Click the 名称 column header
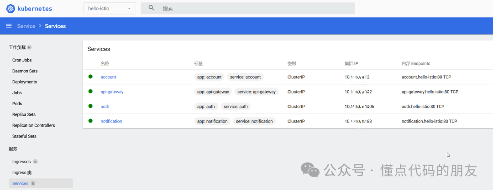This screenshot has height=190, width=493. coord(105,63)
